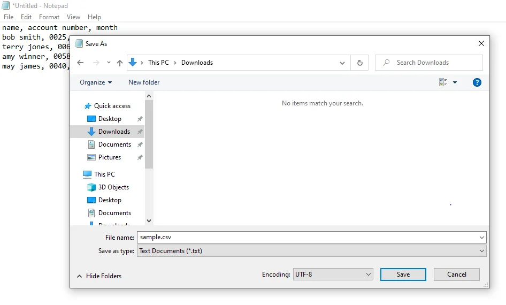This screenshot has width=506, height=305.
Task: Open the File menu in Notepad
Action: coord(9,17)
